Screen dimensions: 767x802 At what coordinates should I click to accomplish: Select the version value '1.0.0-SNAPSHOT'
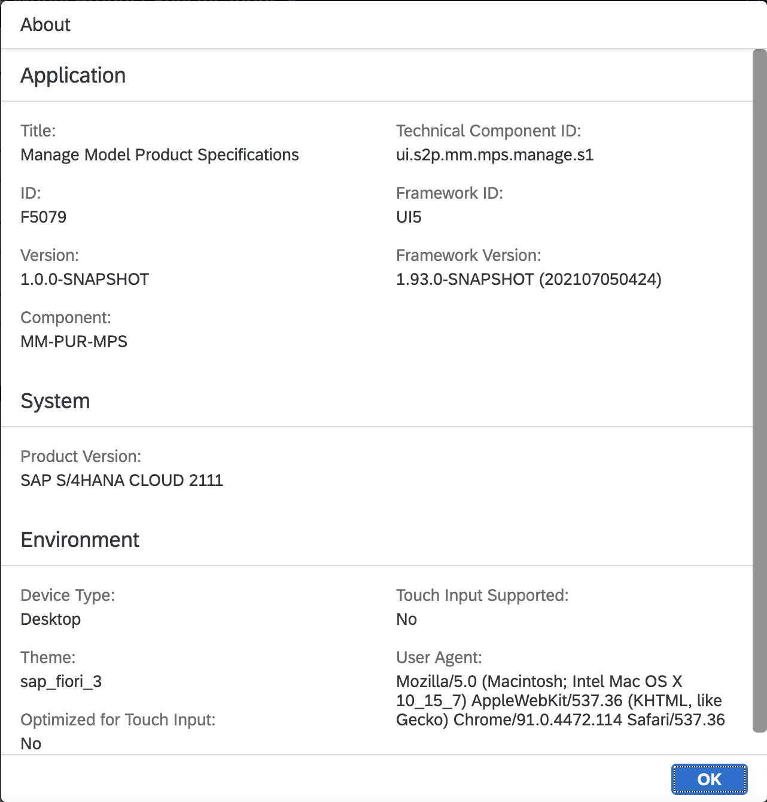click(x=85, y=280)
